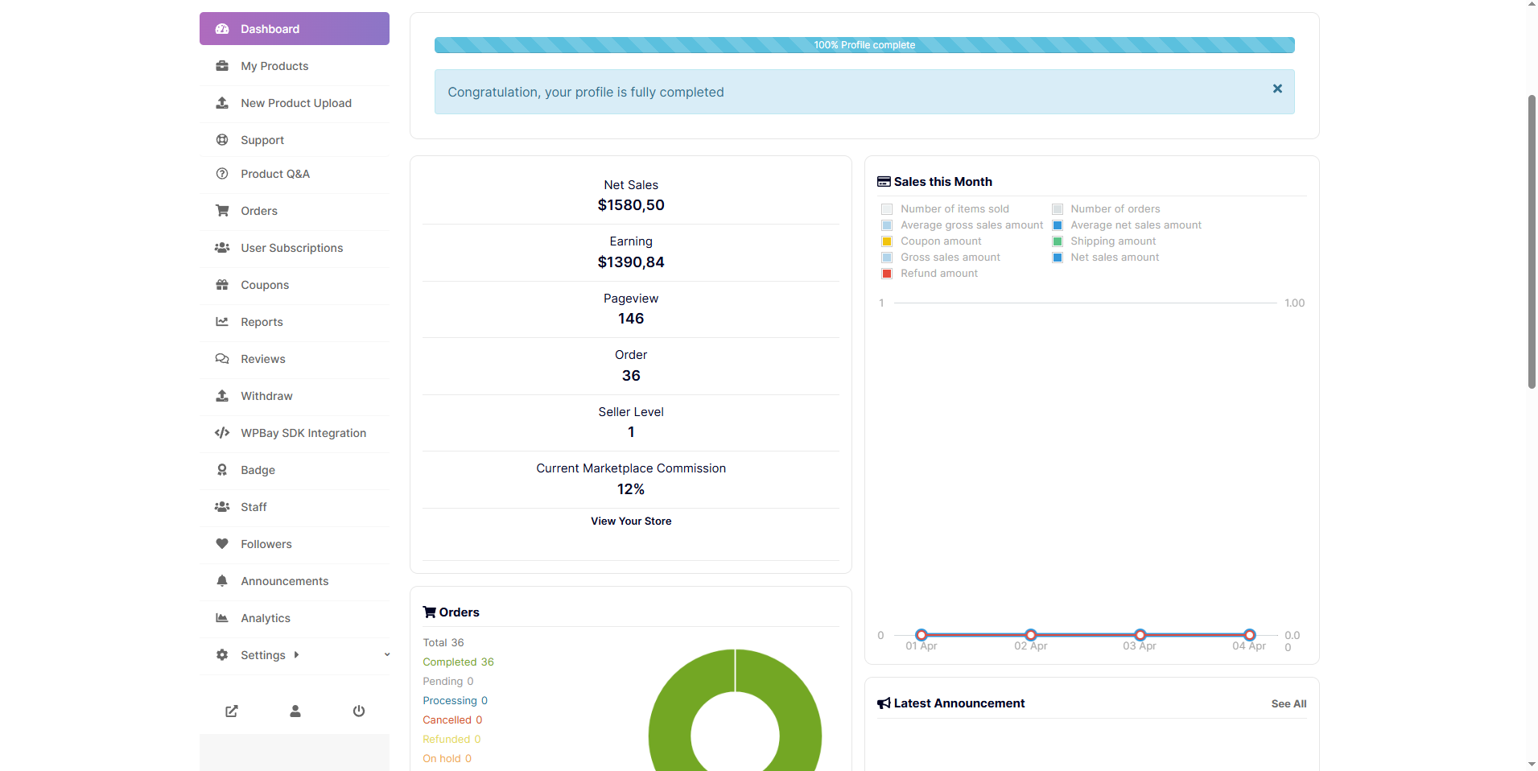Open Product Q&A page

click(x=295, y=174)
